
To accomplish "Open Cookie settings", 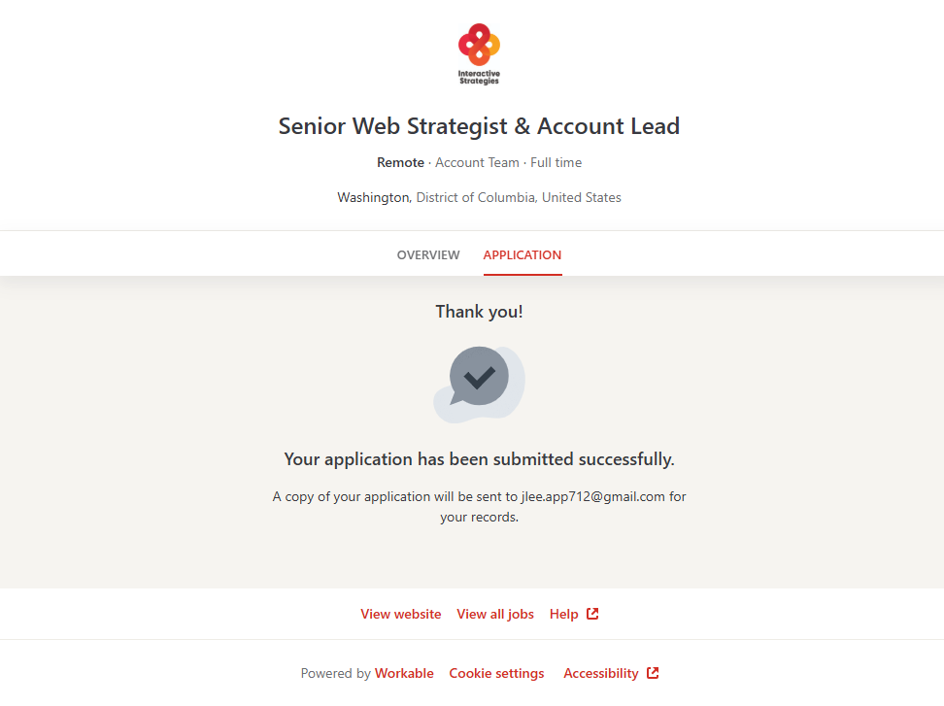I will pos(496,673).
